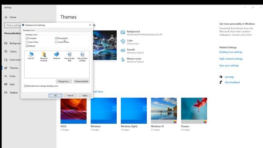Viewport: 263px width, 148px height.
Task: Click the Background picture icon in Themes
Action: click(123, 32)
